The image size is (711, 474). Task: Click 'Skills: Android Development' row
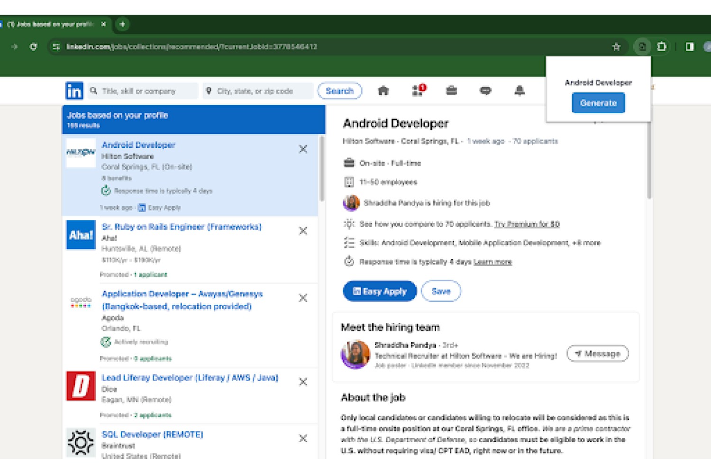[x=472, y=243]
